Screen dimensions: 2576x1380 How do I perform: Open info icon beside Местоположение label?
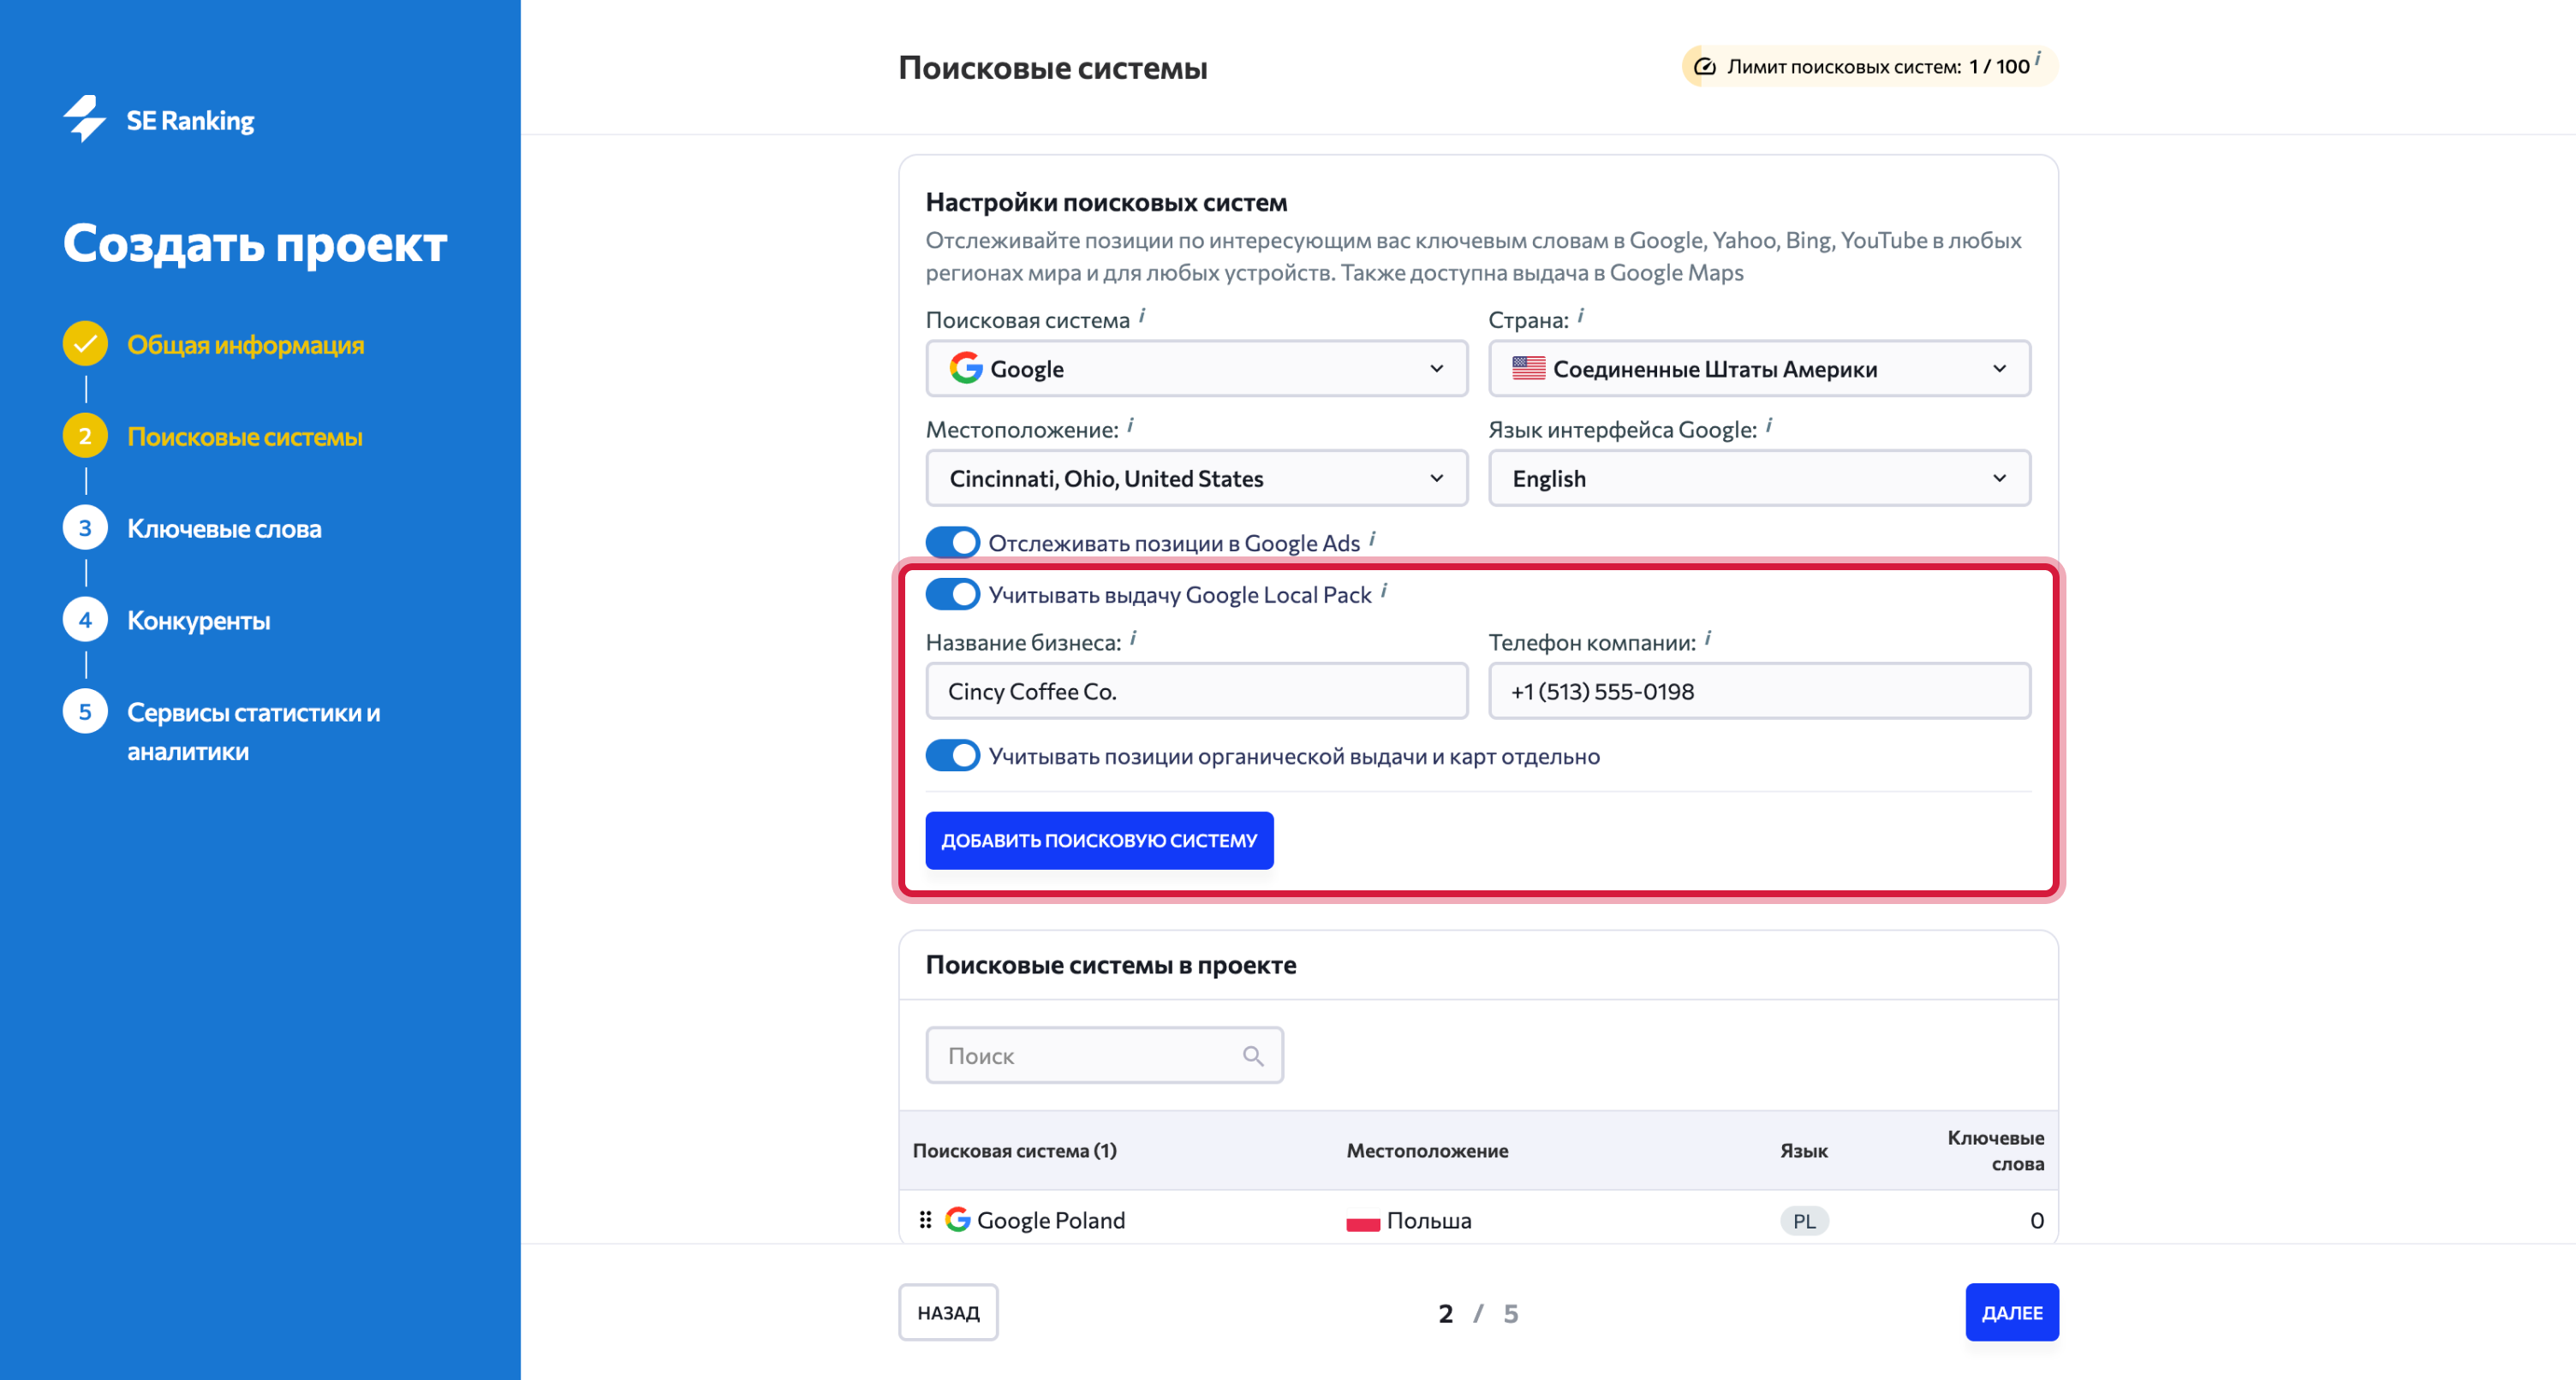click(x=1131, y=426)
